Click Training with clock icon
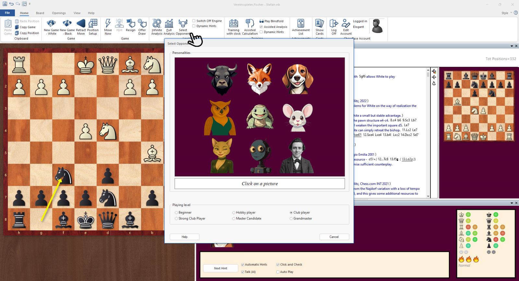Viewport: 519px width, 281px height. pyautogui.click(x=234, y=27)
